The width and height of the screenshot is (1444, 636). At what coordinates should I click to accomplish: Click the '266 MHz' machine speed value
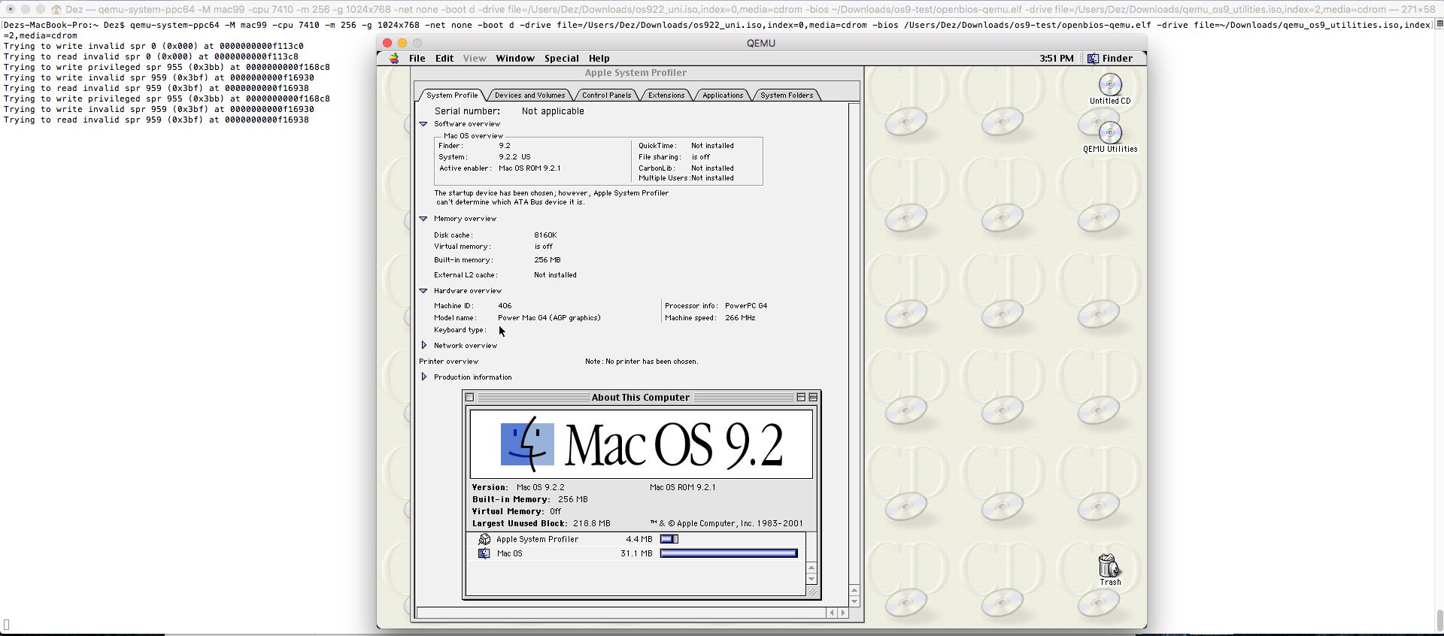click(x=740, y=318)
